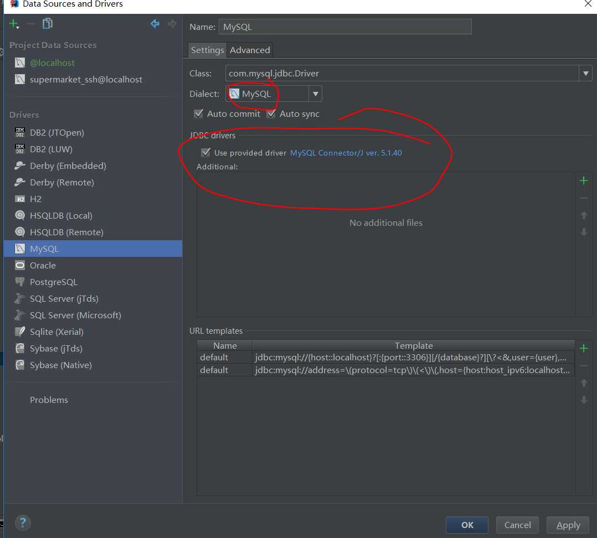Add a new URL template with plus icon
597x538 pixels.
coord(584,348)
